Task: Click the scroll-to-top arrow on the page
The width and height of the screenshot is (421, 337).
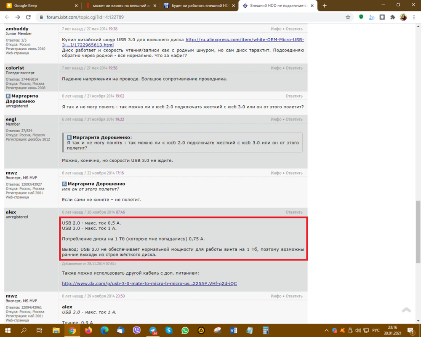Action: pyautogui.click(x=407, y=310)
